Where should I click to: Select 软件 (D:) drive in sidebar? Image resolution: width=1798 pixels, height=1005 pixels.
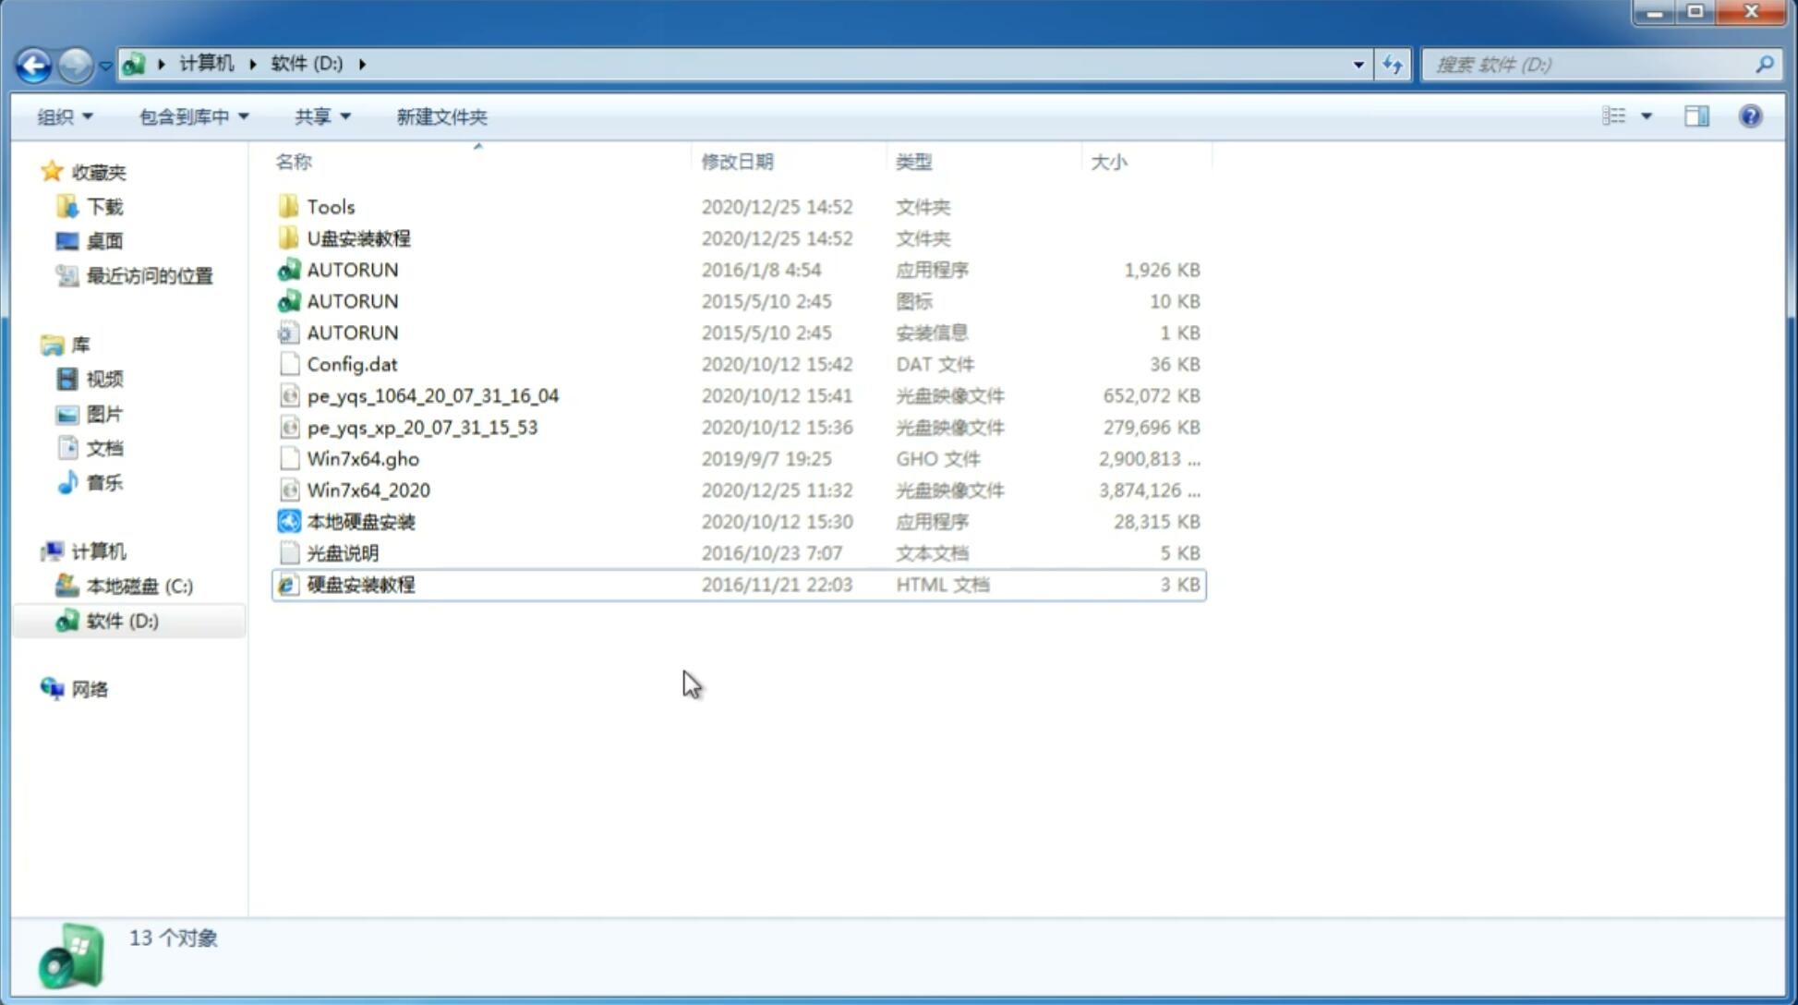pyautogui.click(x=122, y=620)
